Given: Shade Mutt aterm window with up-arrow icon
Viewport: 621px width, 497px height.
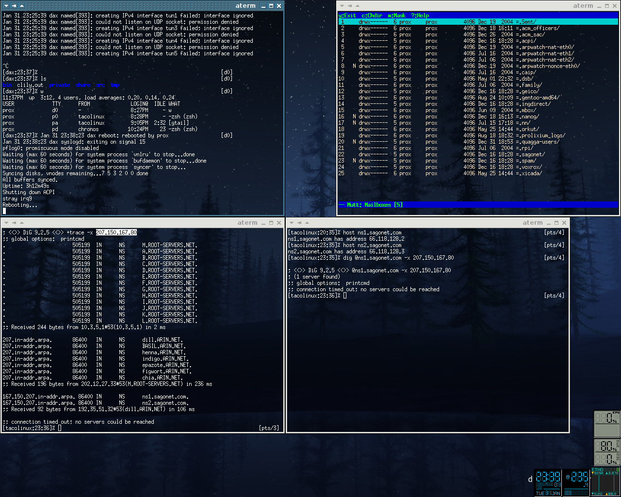Looking at the screenshot, I should pos(358,6).
